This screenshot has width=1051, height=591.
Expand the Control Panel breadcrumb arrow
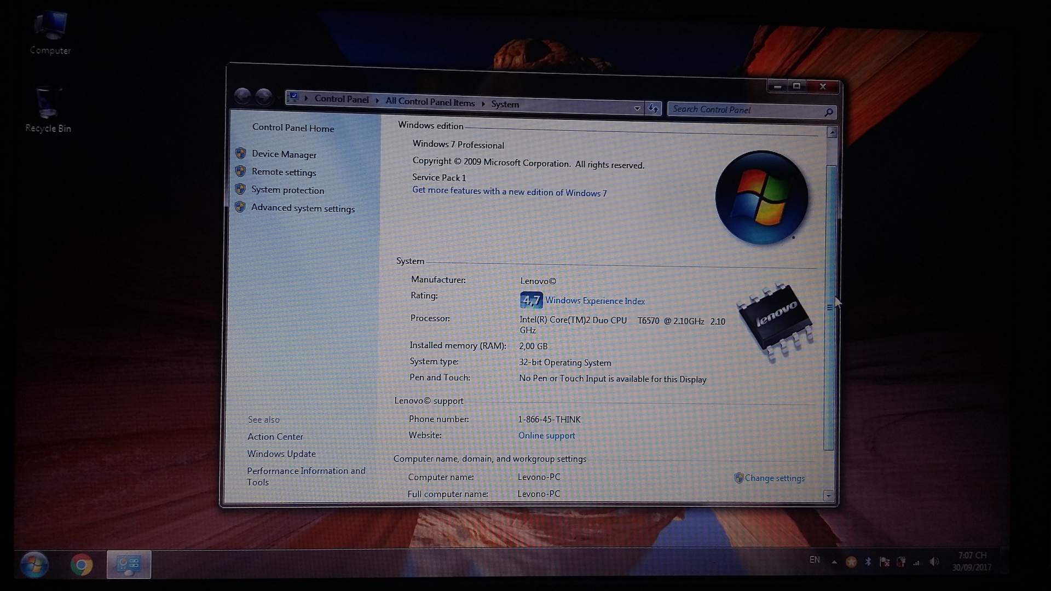(377, 100)
